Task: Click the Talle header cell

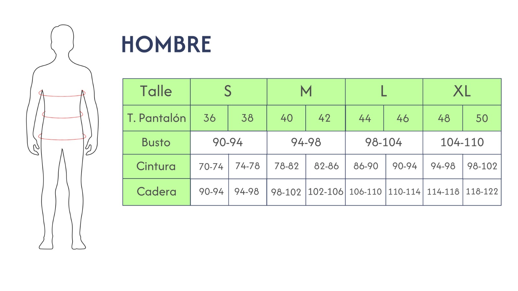Action: 156,92
